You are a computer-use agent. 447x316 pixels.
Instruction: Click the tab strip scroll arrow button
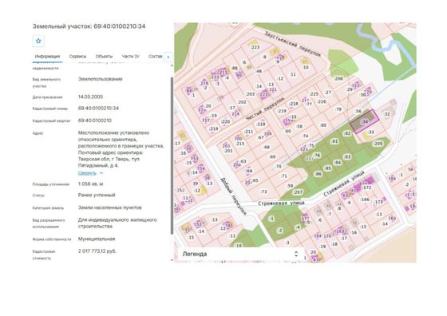tap(168, 57)
